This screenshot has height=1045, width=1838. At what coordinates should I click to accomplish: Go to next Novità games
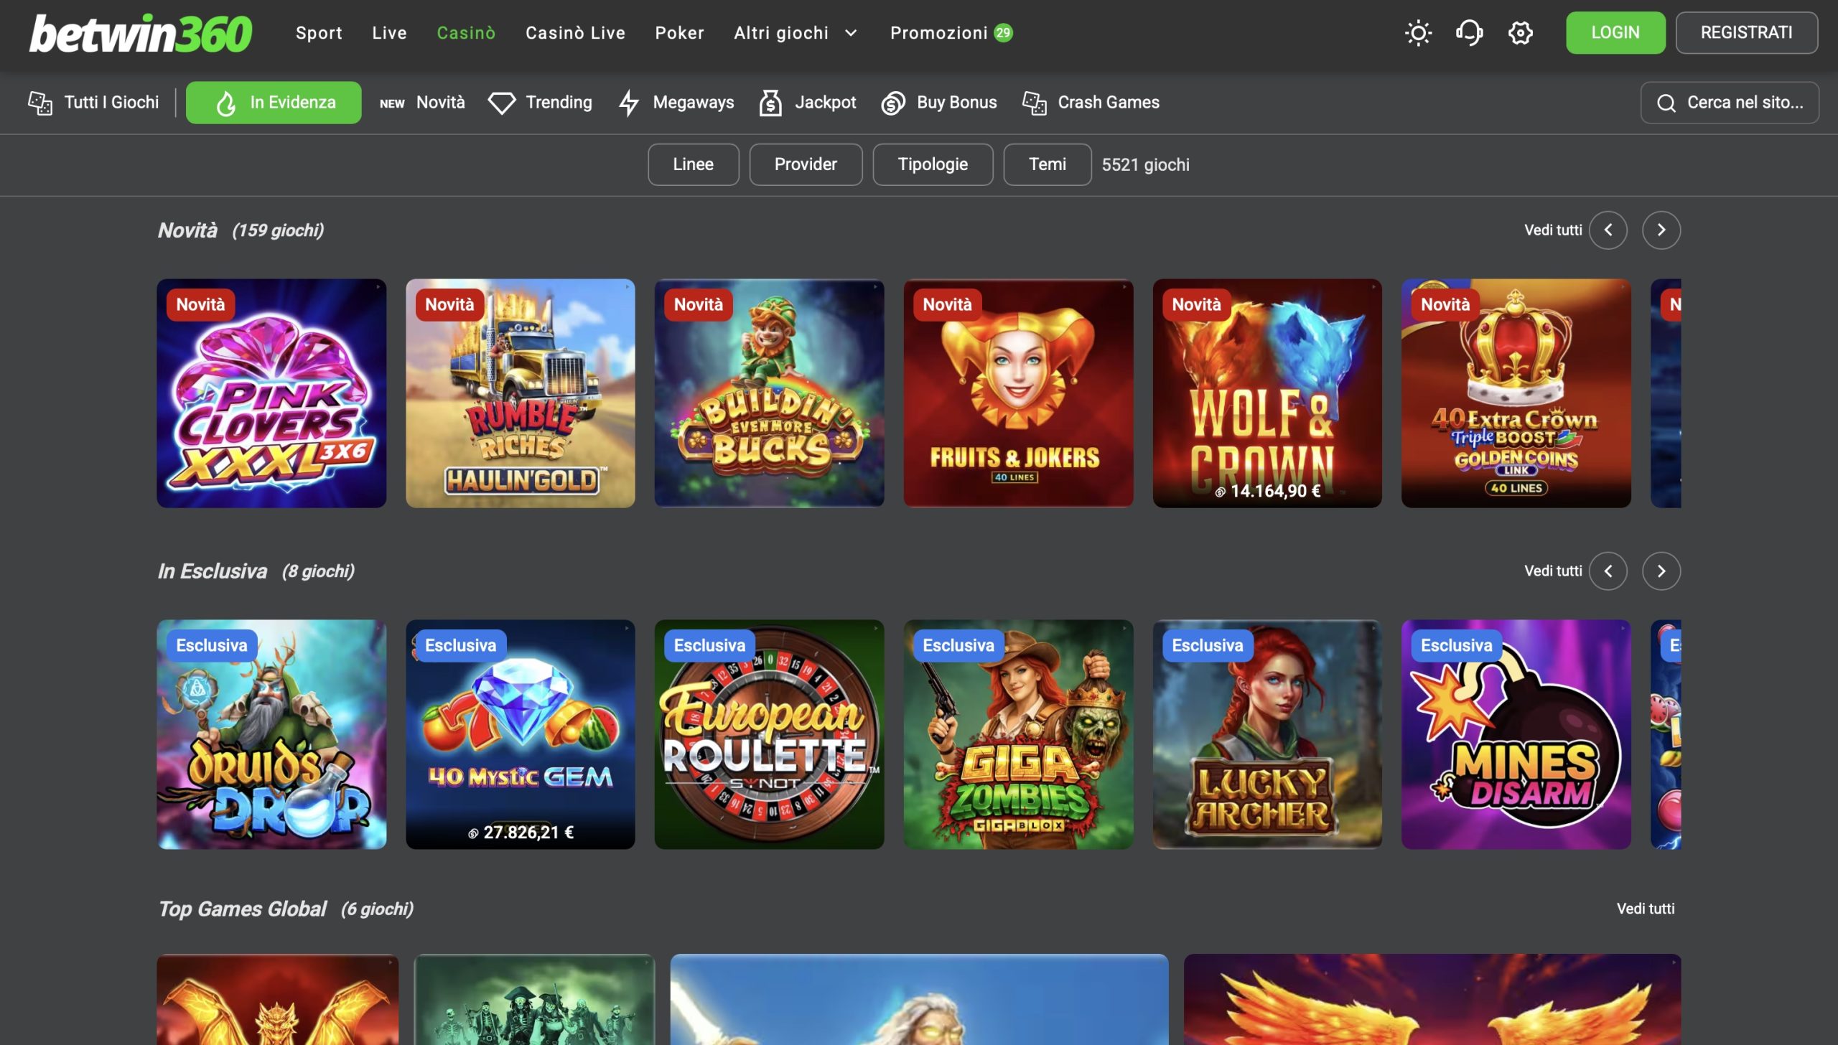click(1661, 230)
